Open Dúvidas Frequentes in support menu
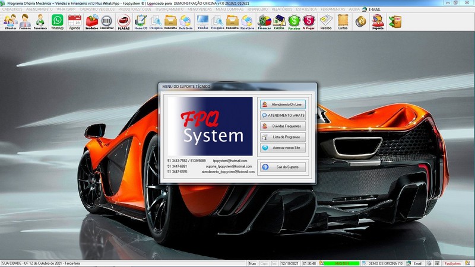Screen dimensions: 475x267 283,126
